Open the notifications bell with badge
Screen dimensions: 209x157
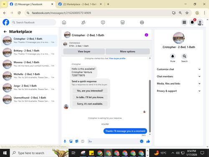192,22
